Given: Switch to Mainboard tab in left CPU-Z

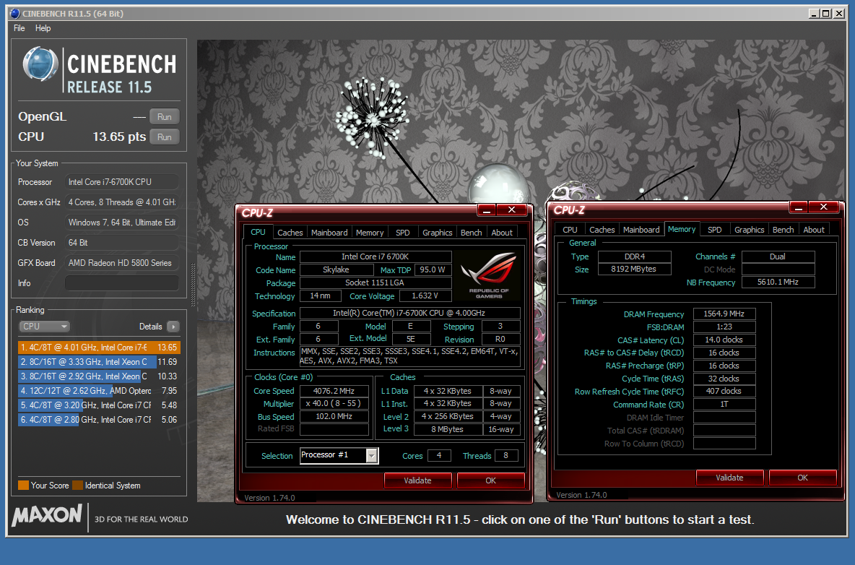Looking at the screenshot, I should (x=329, y=233).
